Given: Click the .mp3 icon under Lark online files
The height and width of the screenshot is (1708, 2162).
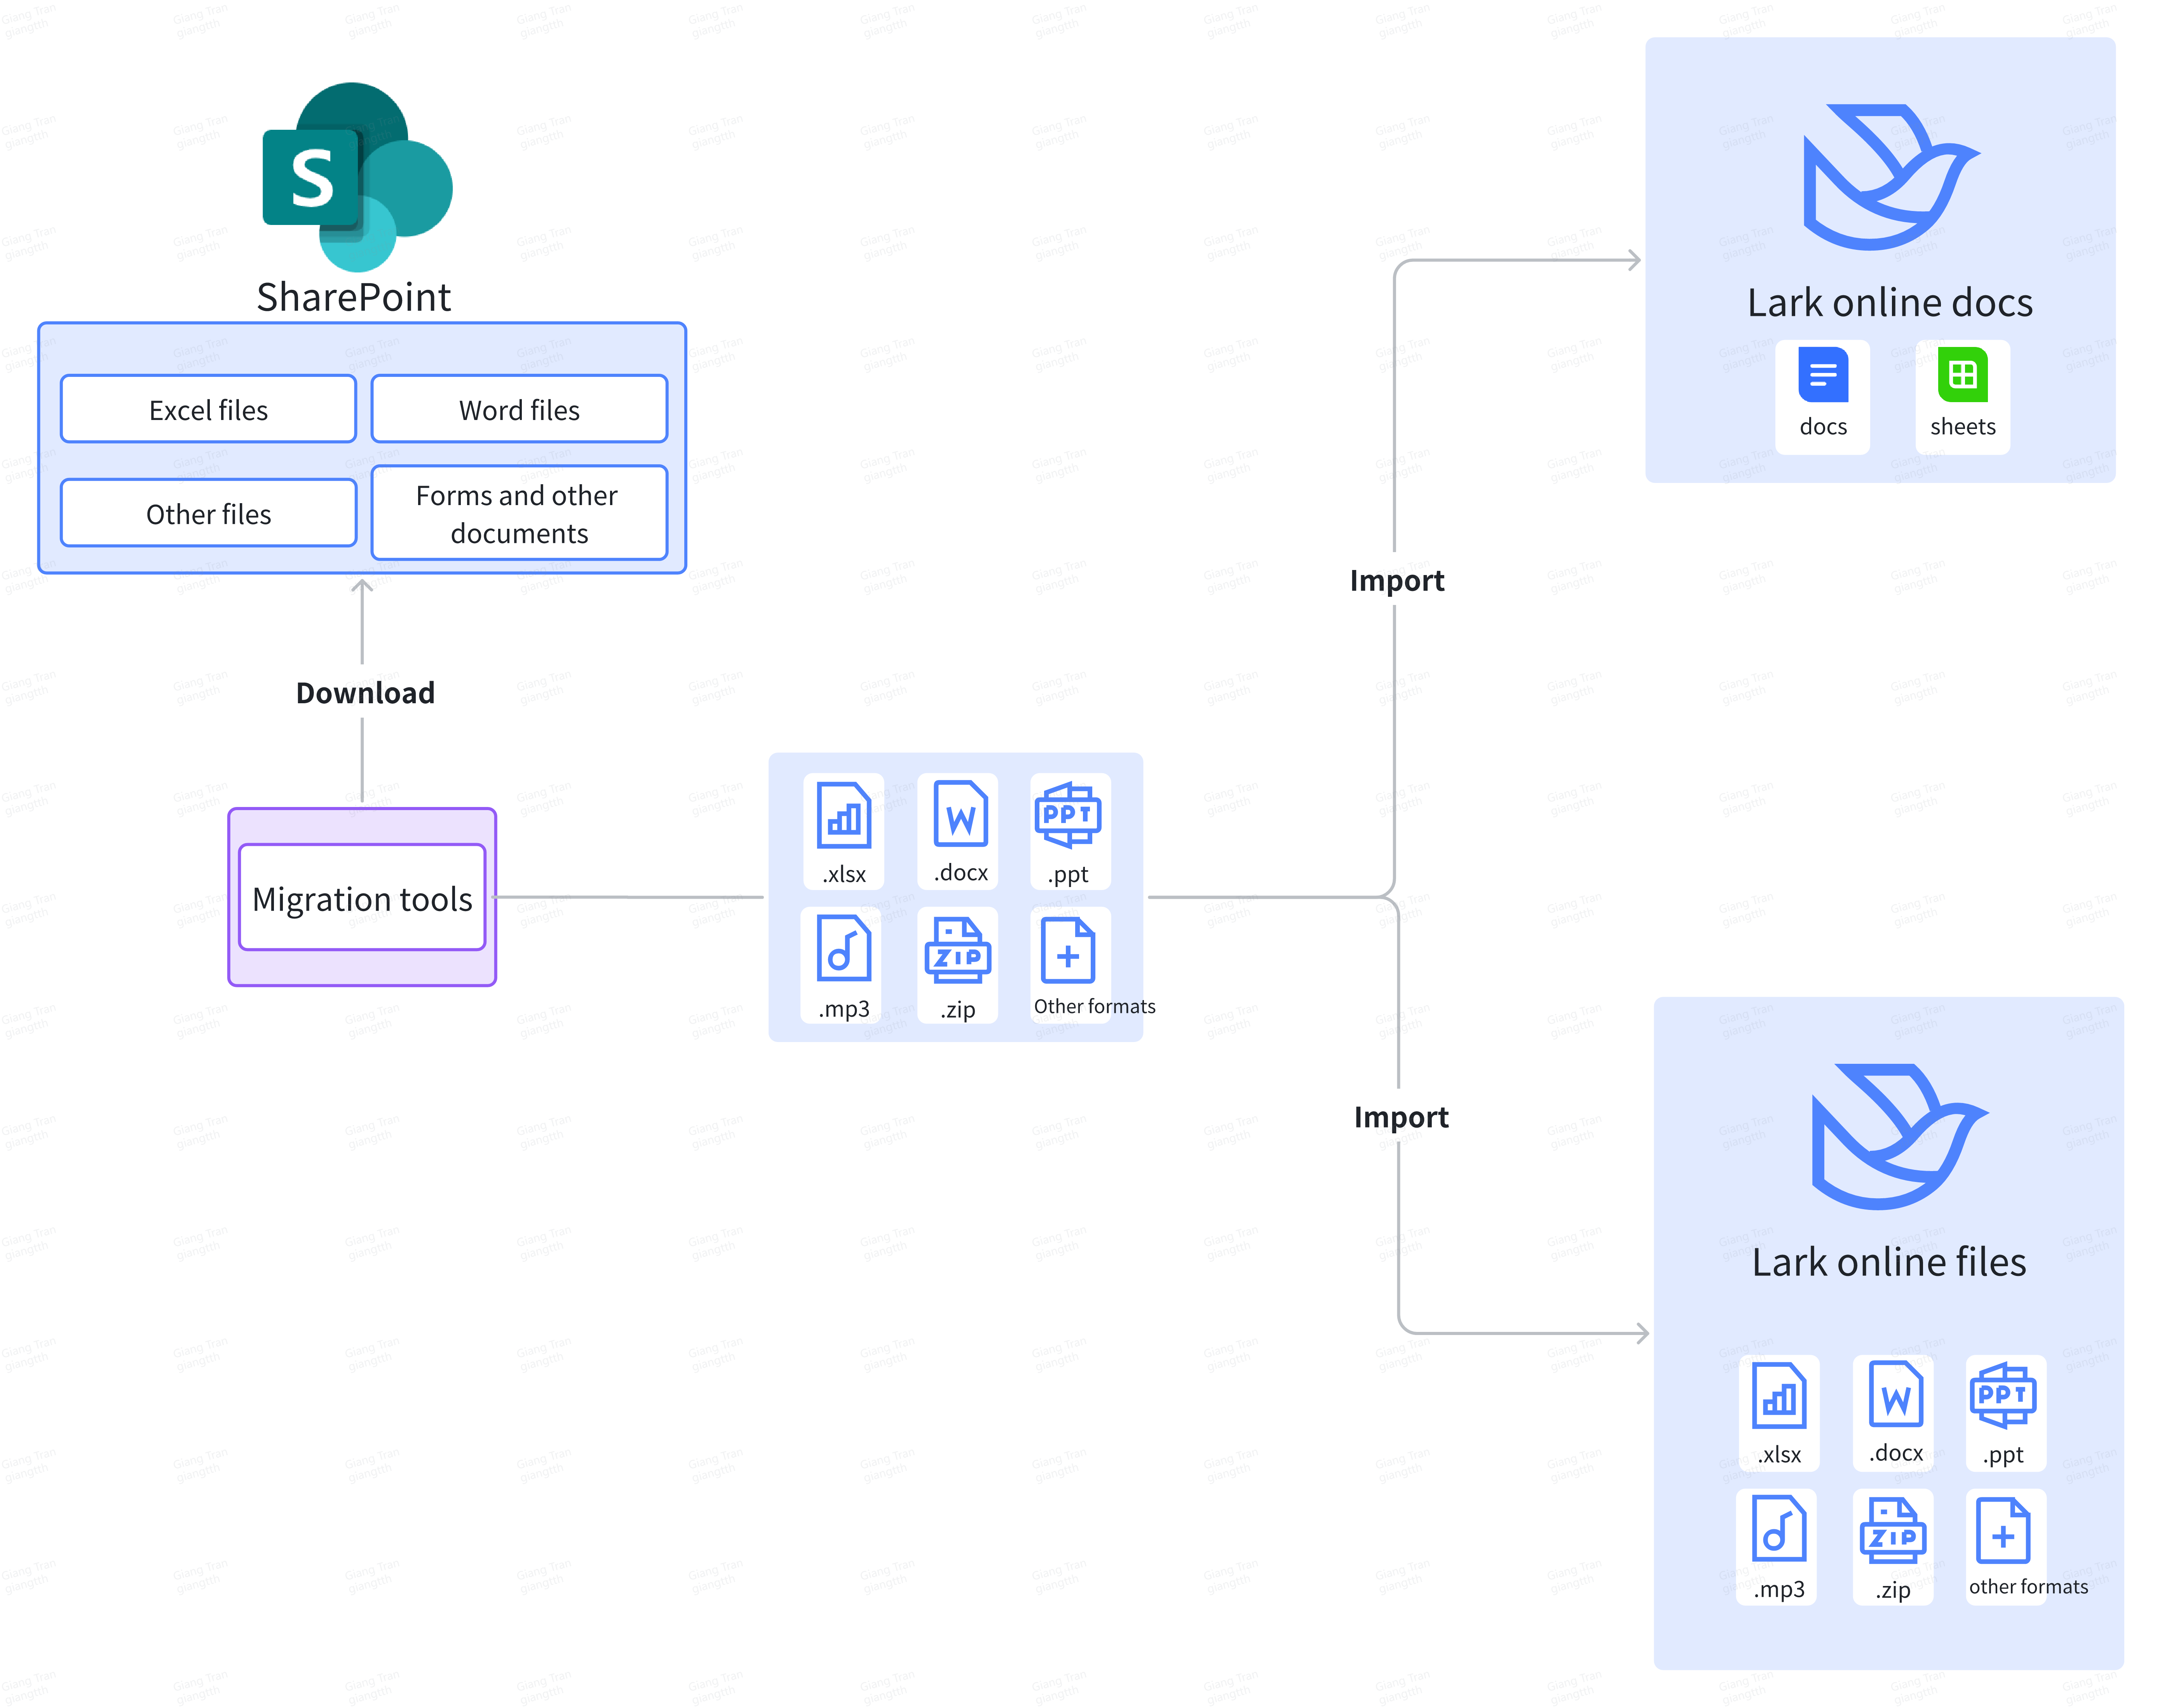Looking at the screenshot, I should tap(1779, 1528).
